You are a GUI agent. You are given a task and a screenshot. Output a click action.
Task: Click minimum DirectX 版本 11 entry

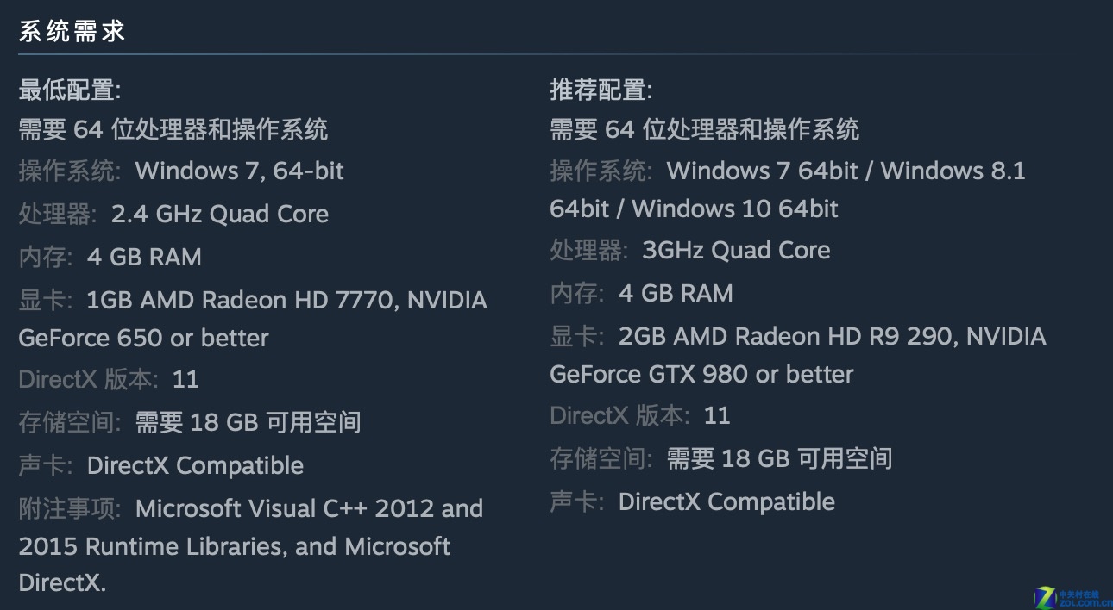pyautogui.click(x=109, y=379)
